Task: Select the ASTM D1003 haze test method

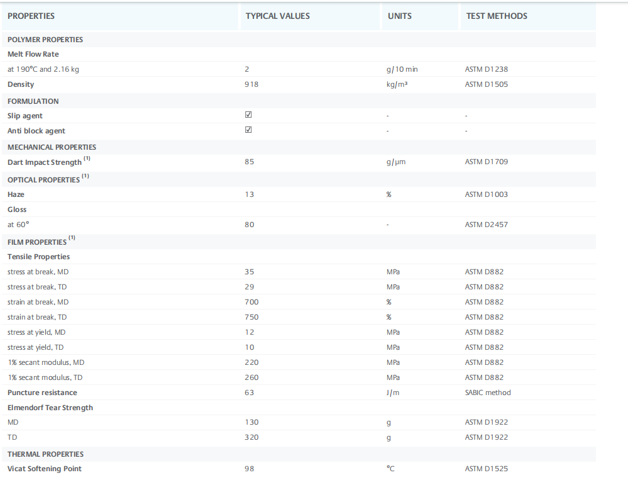Action: point(486,194)
